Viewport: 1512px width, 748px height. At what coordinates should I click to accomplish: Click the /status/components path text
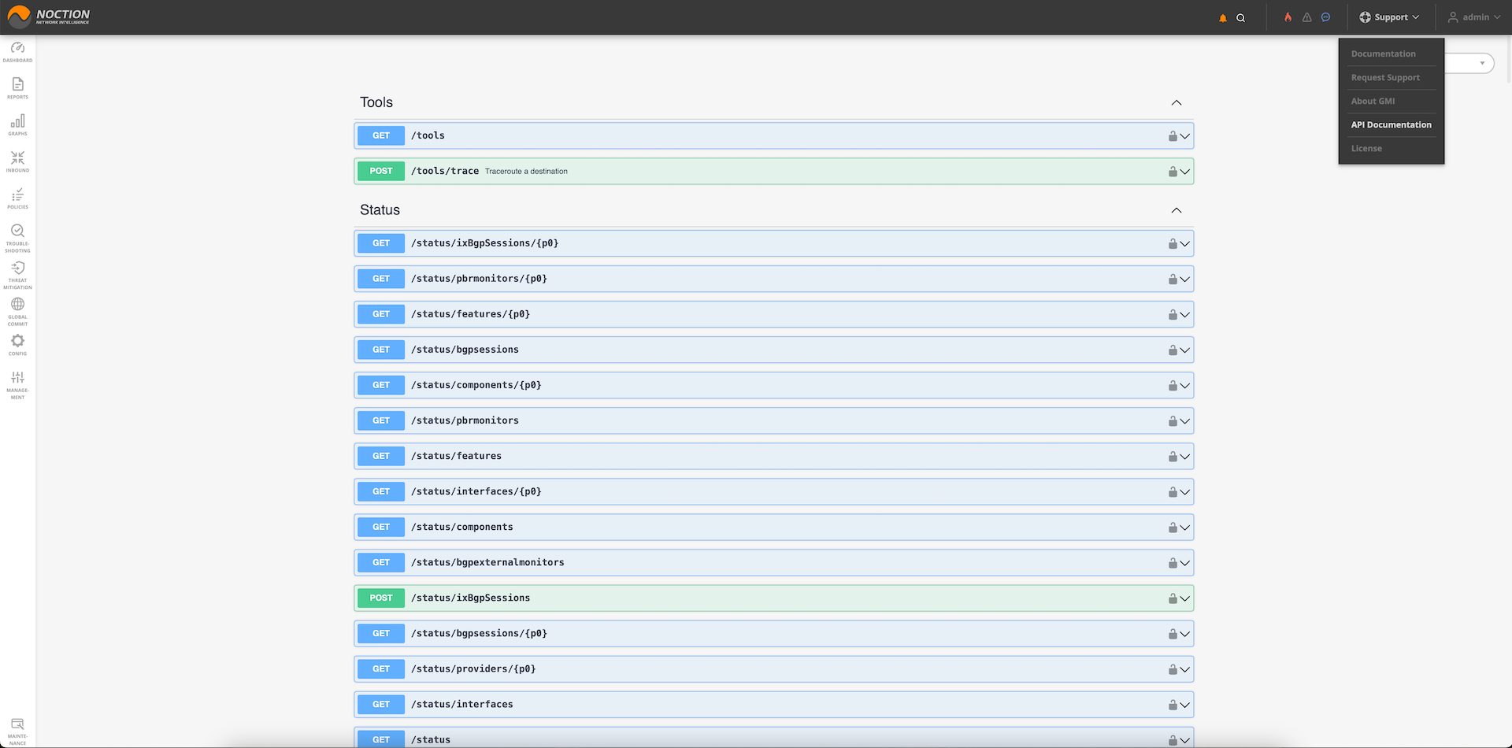click(462, 527)
